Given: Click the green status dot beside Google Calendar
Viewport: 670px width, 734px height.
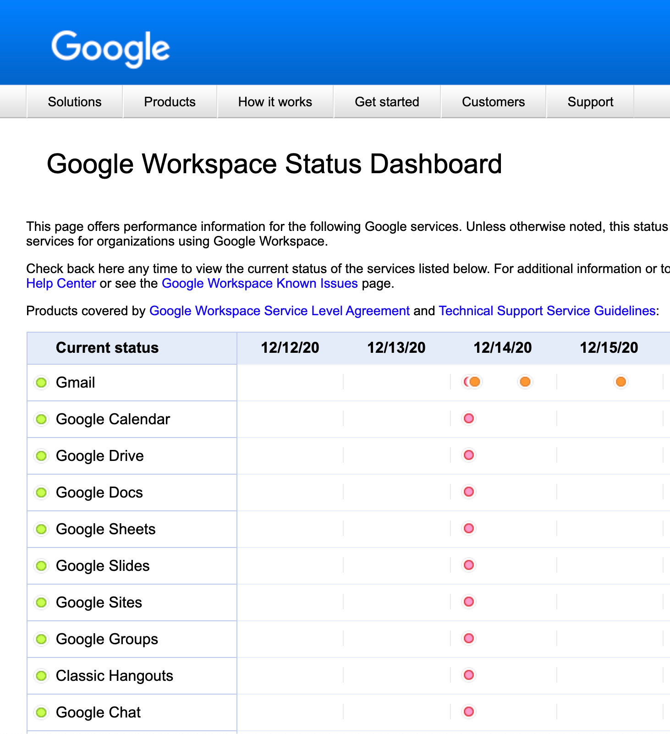Looking at the screenshot, I should [x=41, y=419].
